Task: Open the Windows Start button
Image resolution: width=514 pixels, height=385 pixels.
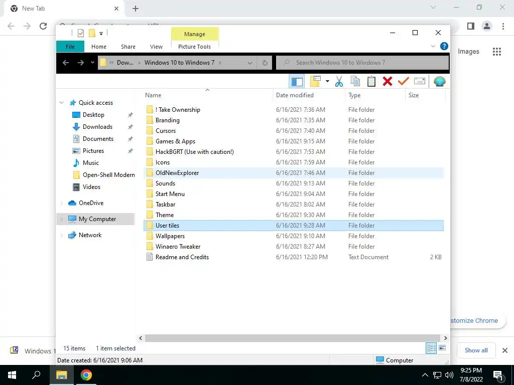Action: pos(12,375)
